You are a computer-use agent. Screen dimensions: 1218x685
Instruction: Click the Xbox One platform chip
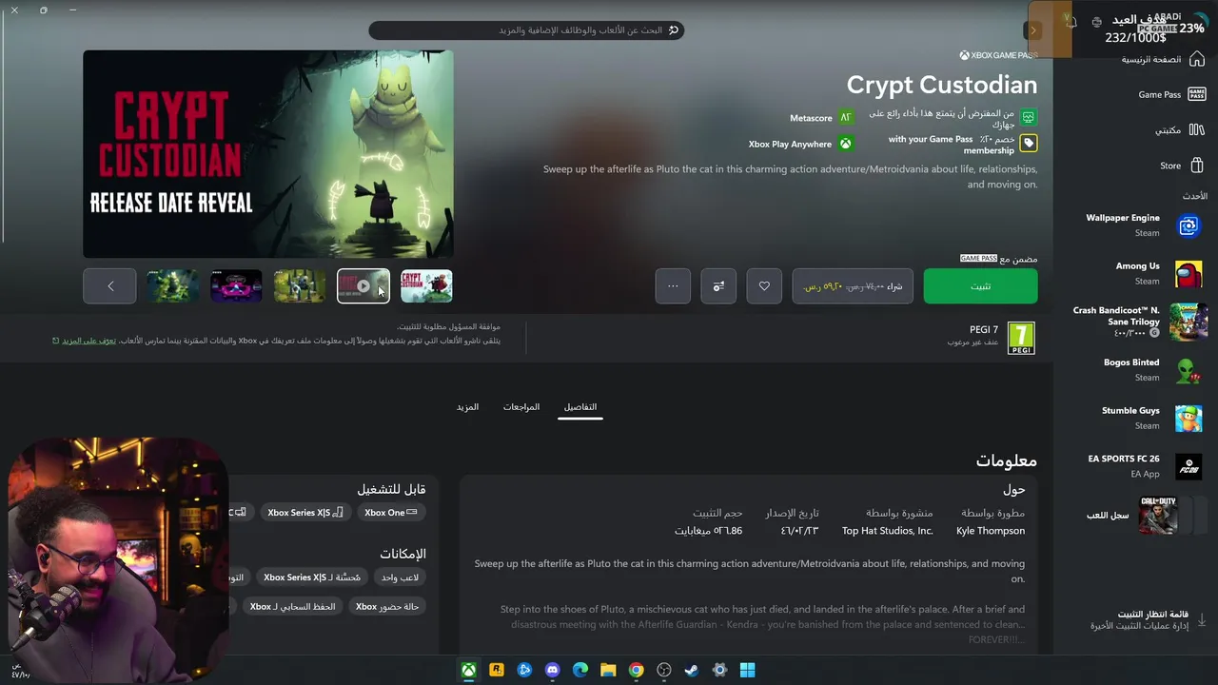click(x=391, y=513)
